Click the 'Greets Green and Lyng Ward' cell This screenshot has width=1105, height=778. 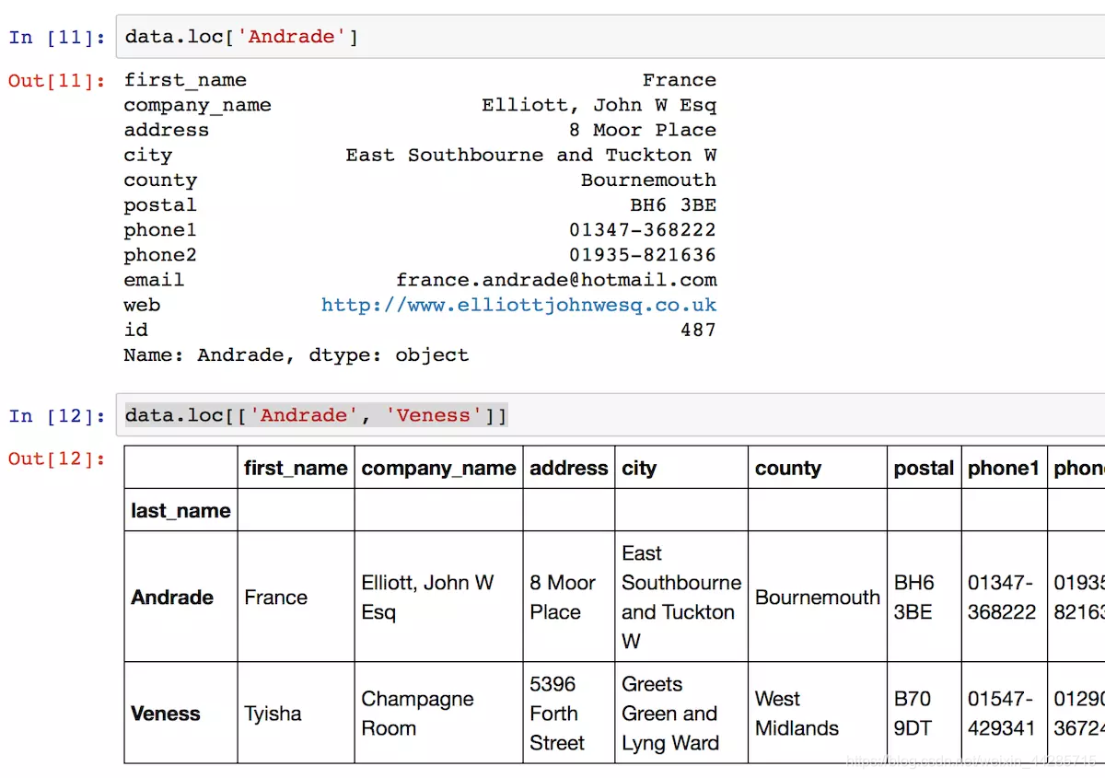681,713
